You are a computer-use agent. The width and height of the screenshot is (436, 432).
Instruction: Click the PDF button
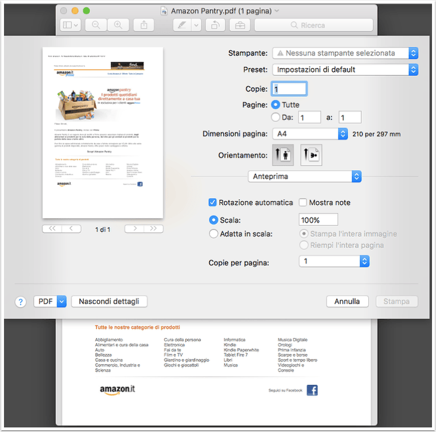pyautogui.click(x=46, y=301)
